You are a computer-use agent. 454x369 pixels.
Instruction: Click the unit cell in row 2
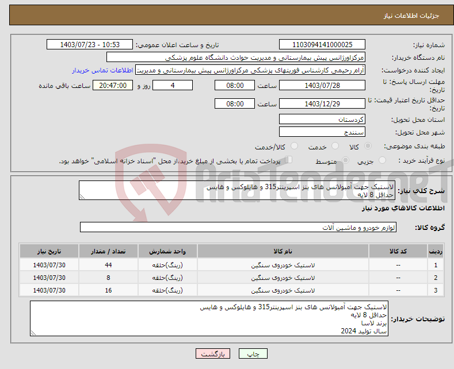[167, 278]
